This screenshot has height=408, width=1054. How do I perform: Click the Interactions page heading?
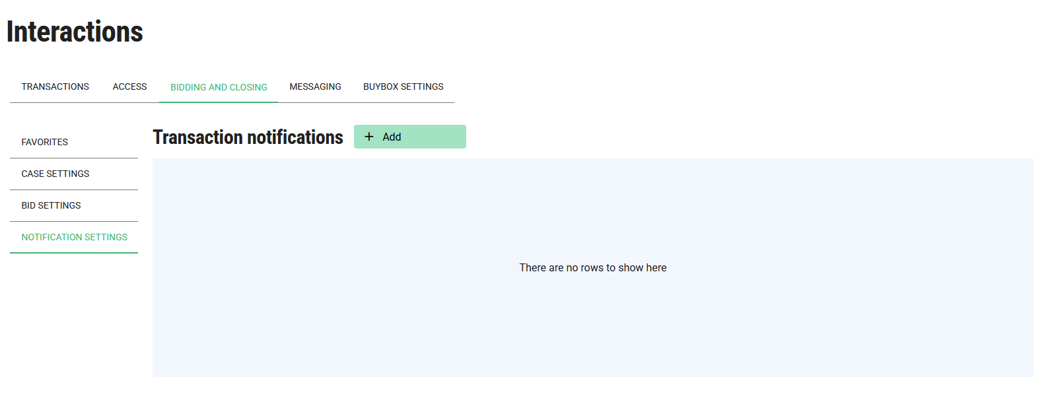pyautogui.click(x=75, y=32)
